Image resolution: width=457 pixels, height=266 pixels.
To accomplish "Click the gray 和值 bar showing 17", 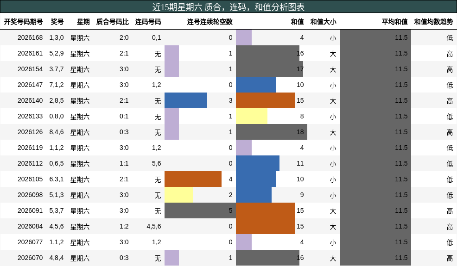I will pos(270,69).
